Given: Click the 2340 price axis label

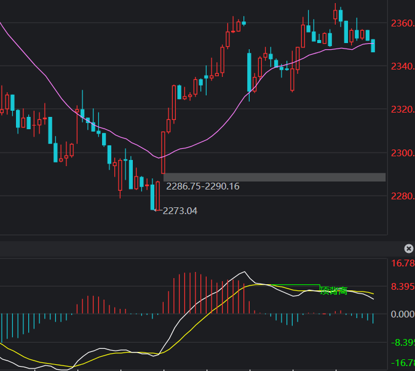Looking at the screenshot, I should (403, 66).
